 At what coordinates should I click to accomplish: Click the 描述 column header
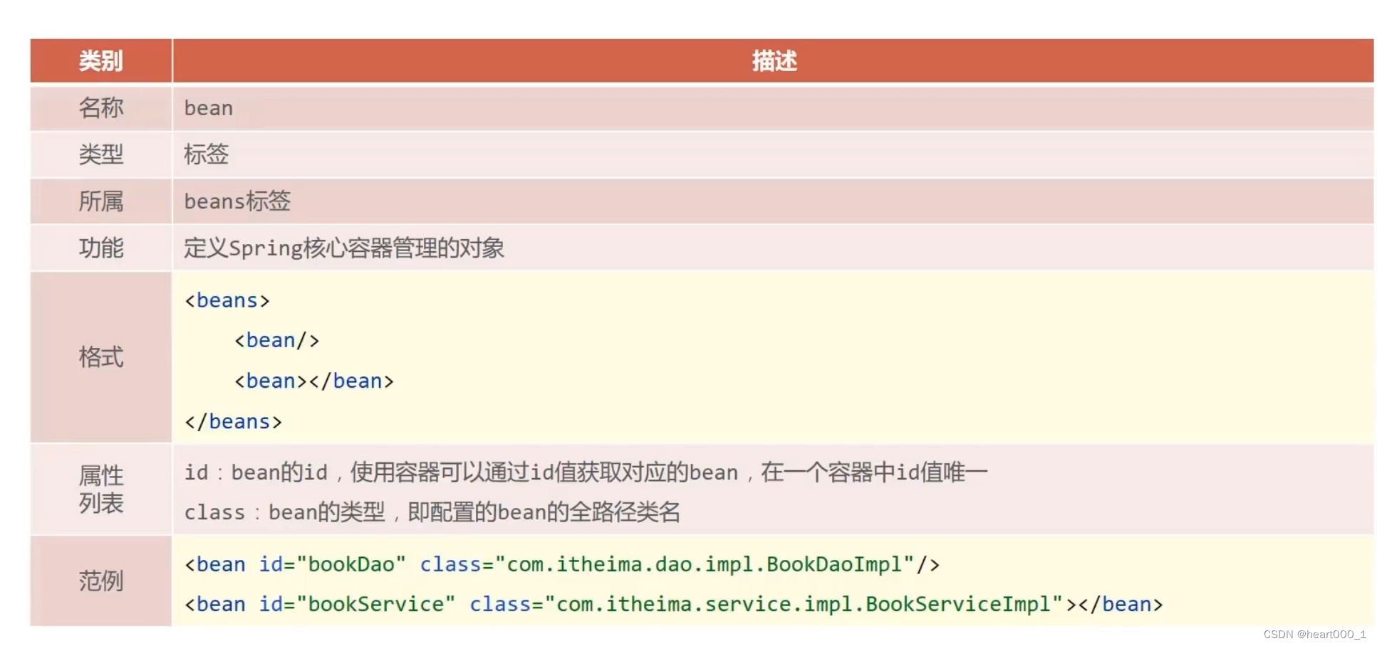click(774, 61)
